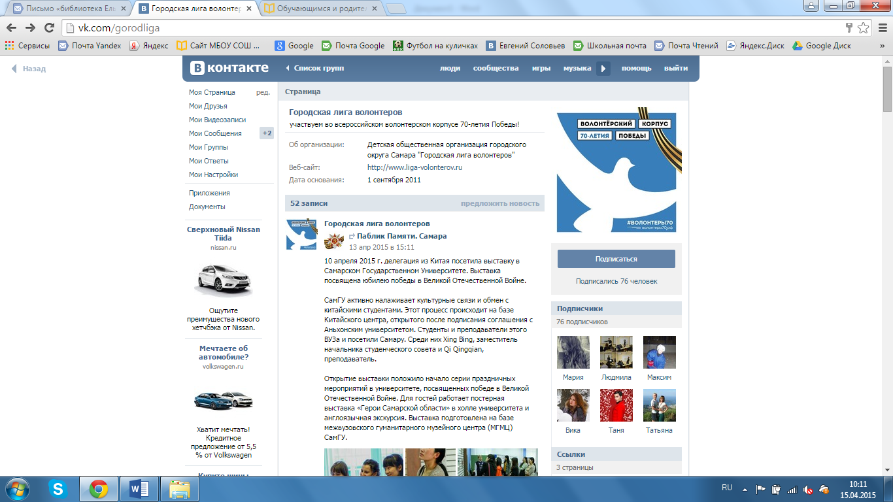Click the music player play icon in VK header
Image resolution: width=893 pixels, height=502 pixels.
(x=603, y=68)
